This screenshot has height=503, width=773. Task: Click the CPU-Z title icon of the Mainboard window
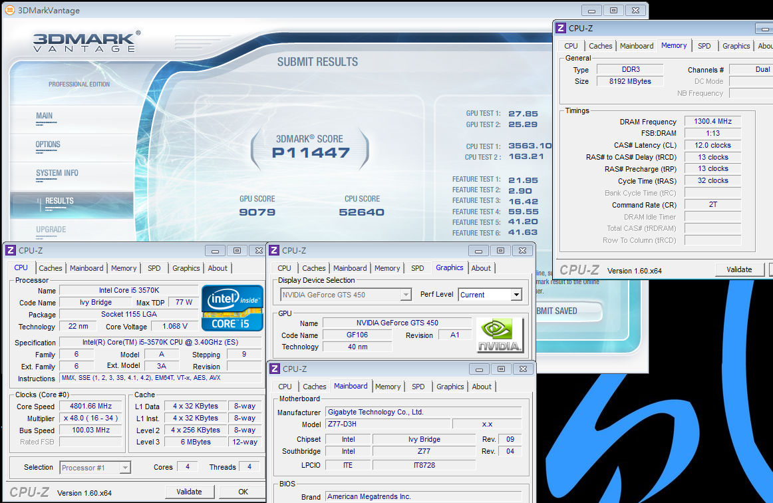coord(275,369)
